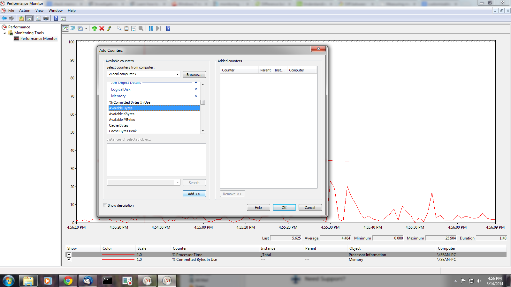This screenshot has height=287, width=511.
Task: Collapse the Monitoring Tools tree node
Action: (4, 33)
